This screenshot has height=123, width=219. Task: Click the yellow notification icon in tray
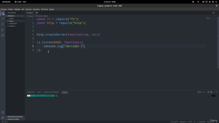(x=203, y=2)
